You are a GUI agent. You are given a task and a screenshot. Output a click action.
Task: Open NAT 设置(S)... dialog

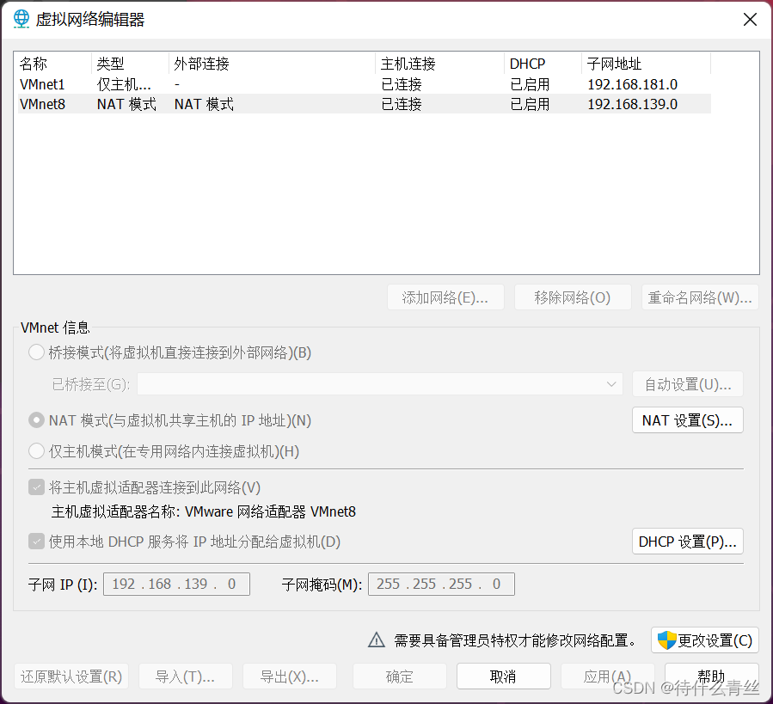point(688,420)
